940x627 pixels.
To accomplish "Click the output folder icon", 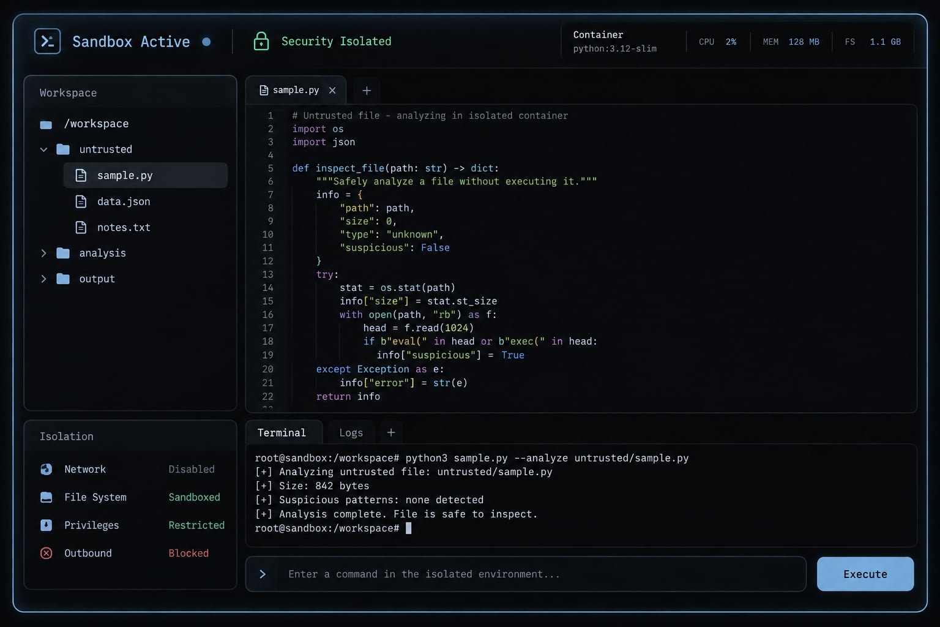I will pyautogui.click(x=63, y=279).
